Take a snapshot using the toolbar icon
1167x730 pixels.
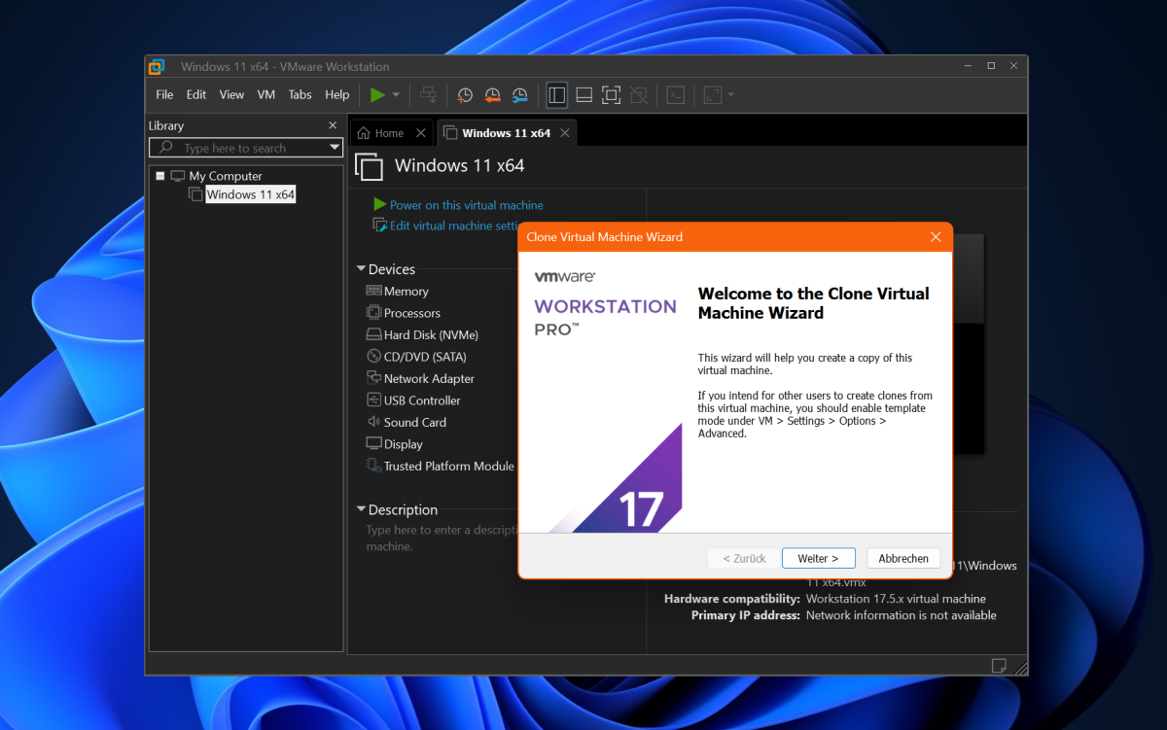pyautogui.click(x=464, y=94)
